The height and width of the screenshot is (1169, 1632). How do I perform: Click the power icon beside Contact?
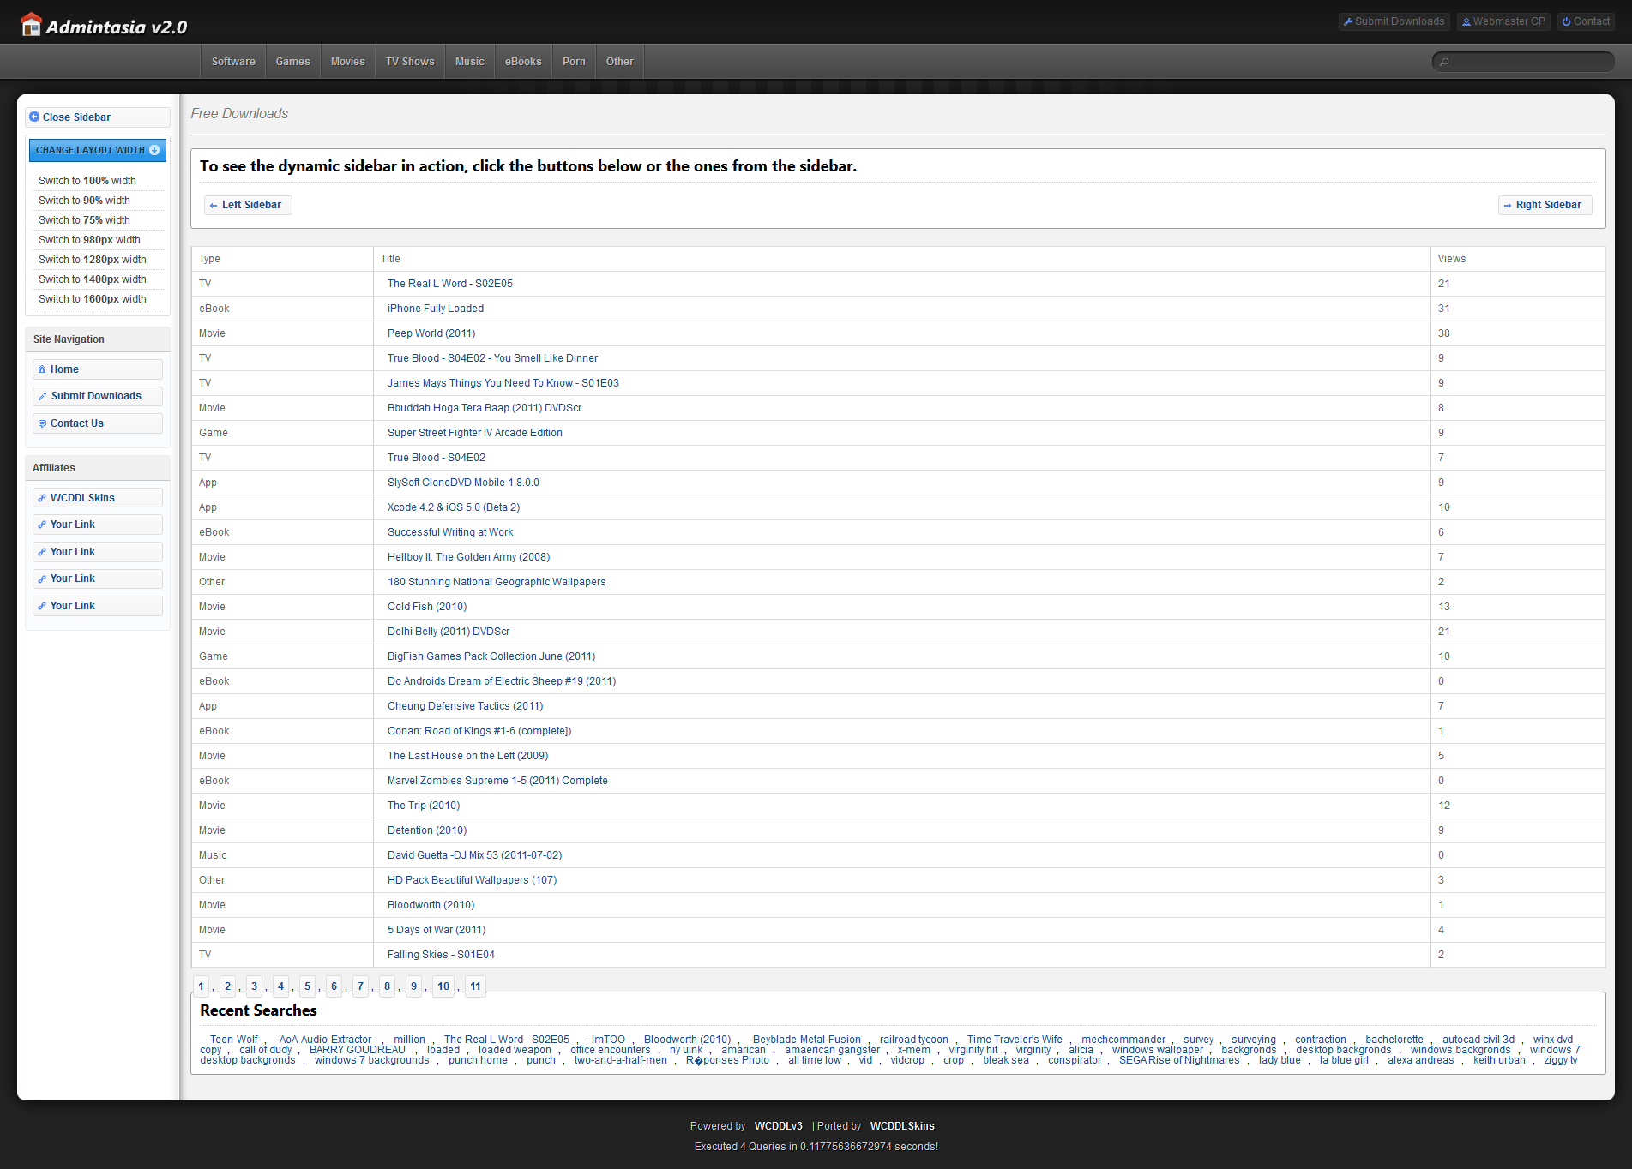point(1566,21)
